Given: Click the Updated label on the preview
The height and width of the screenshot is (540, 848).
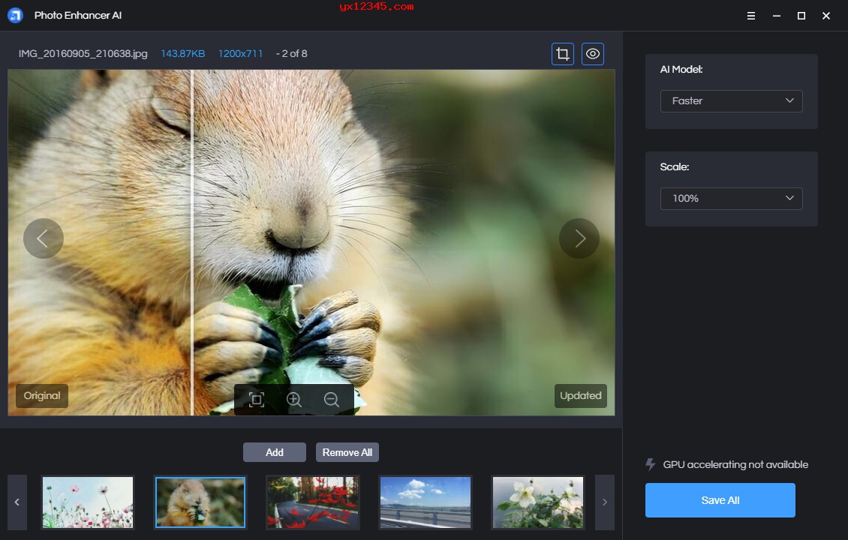Looking at the screenshot, I should coord(580,395).
